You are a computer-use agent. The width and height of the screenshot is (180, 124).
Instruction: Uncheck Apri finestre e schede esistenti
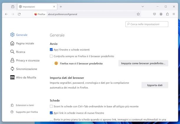pos(51,50)
